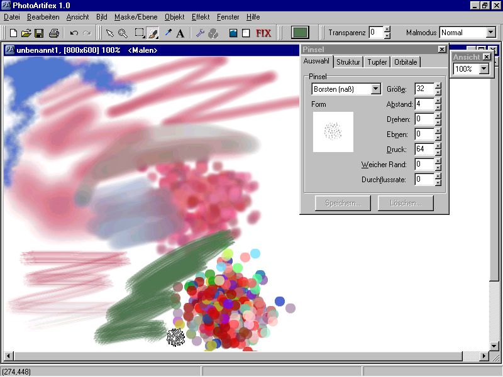Click the wrench settings icon
Screen dimensions: 503x377
(201, 33)
